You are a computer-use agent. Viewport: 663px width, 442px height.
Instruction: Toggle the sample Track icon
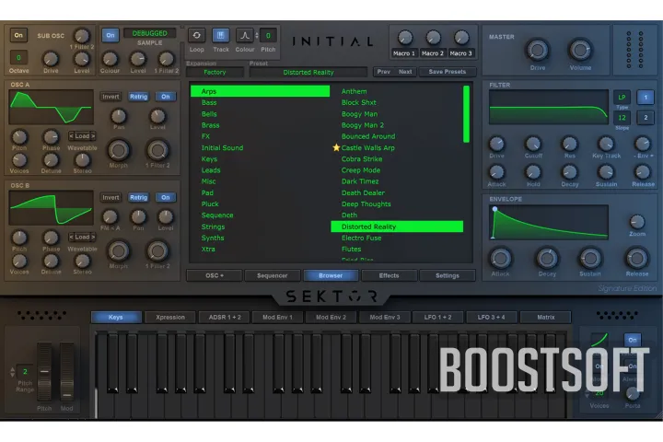(221, 36)
